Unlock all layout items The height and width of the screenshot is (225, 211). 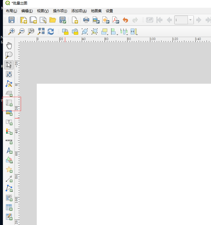click(x=75, y=31)
